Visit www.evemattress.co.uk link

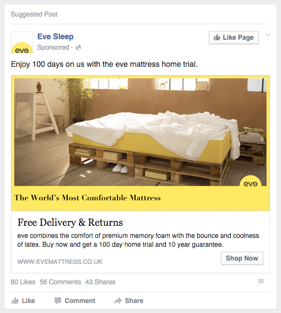[x=60, y=262]
